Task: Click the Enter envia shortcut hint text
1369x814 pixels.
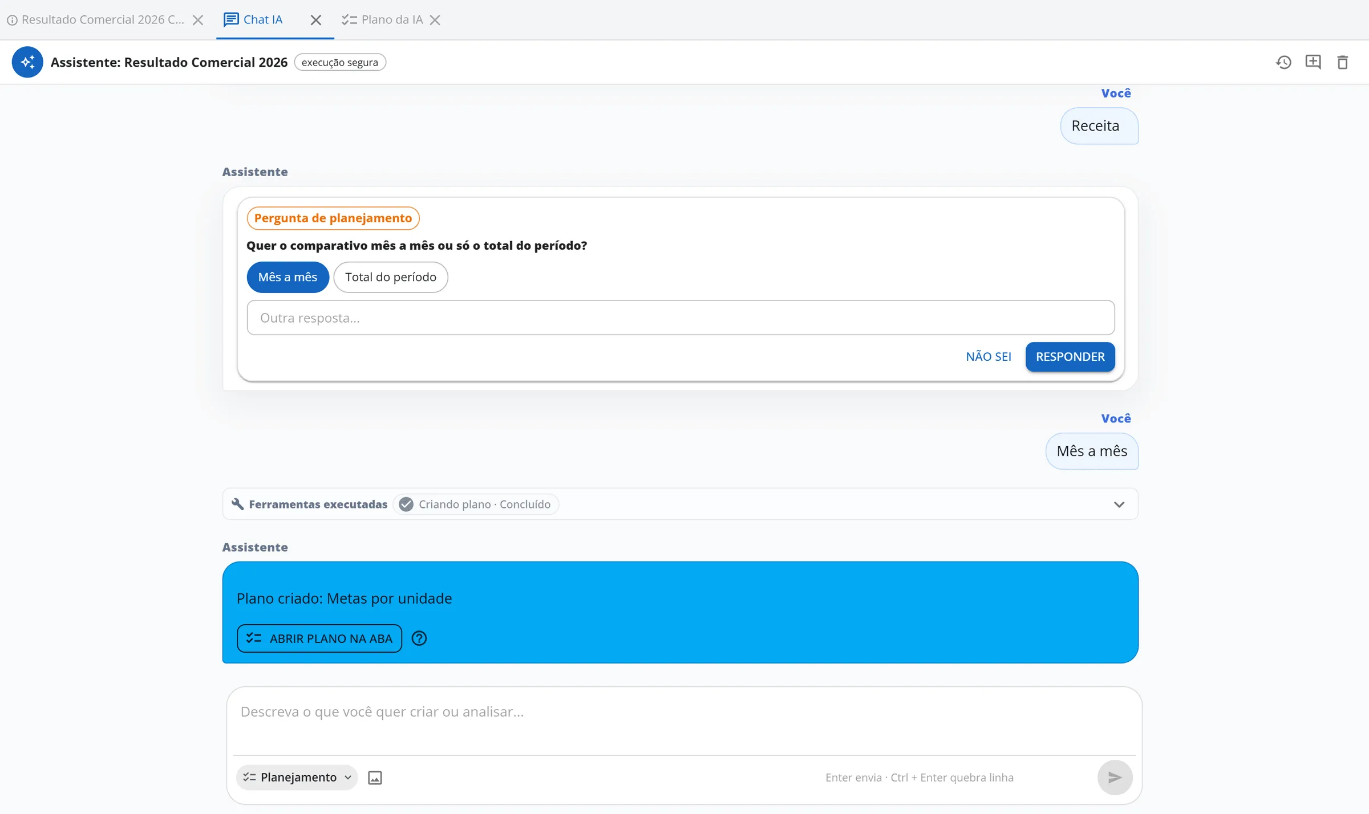Action: pyautogui.click(x=920, y=778)
